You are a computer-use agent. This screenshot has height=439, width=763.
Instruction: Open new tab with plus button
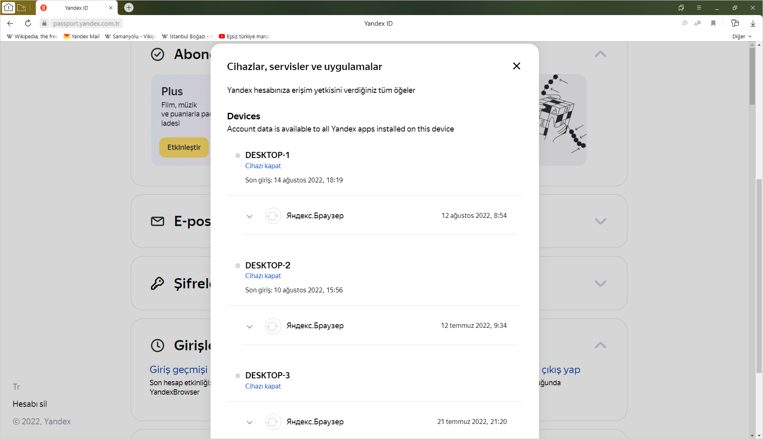[129, 7]
